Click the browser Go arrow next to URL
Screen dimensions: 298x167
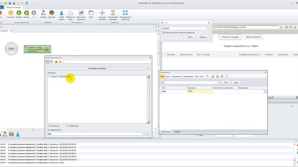(x=281, y=27)
